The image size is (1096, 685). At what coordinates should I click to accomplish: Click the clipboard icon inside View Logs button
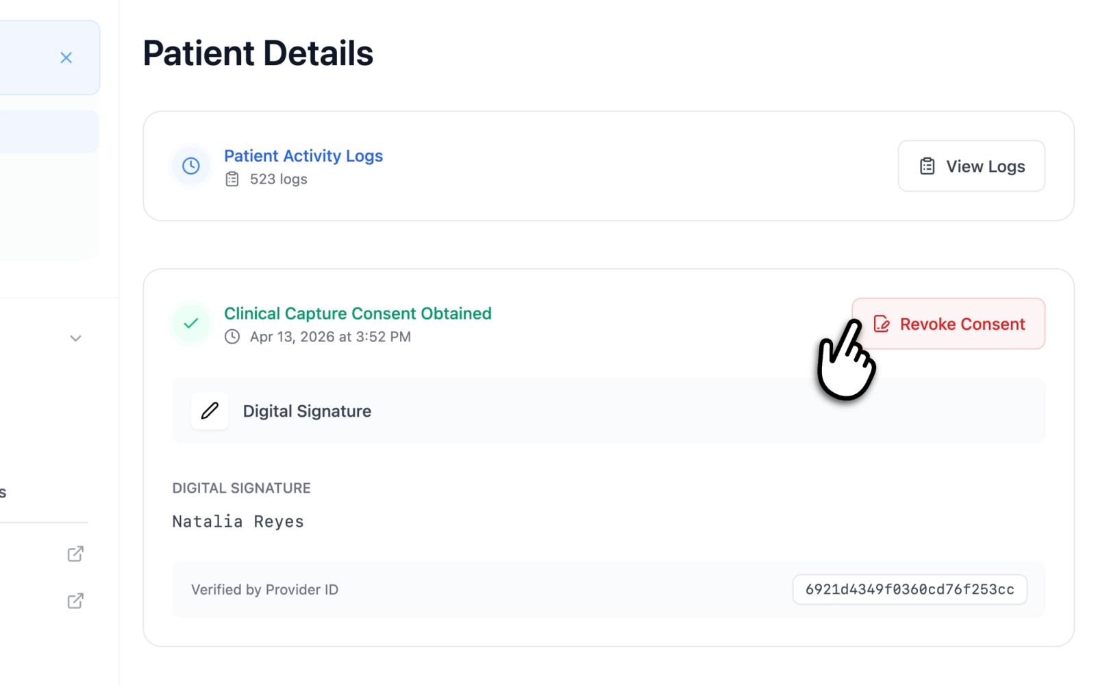[927, 166]
